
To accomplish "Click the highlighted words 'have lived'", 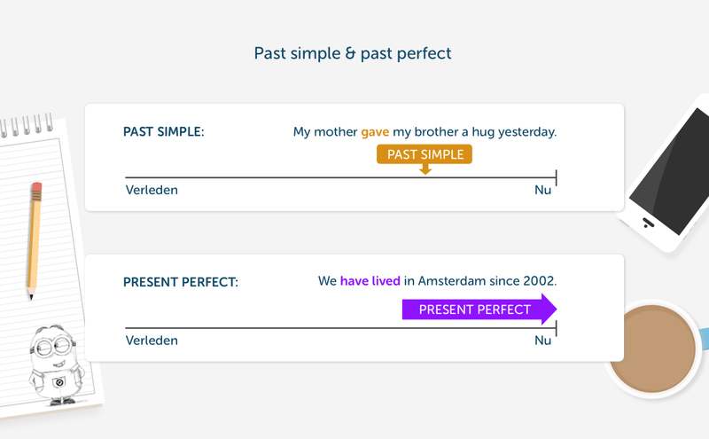I will tap(370, 281).
